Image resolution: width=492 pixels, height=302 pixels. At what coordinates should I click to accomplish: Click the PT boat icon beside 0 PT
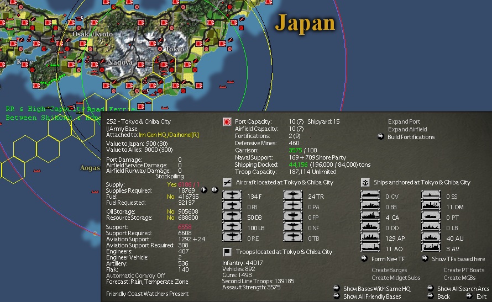[431, 216]
